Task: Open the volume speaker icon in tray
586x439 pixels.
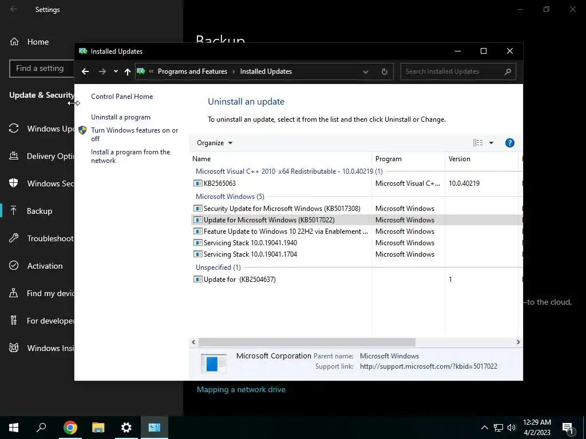Action: tap(512, 428)
